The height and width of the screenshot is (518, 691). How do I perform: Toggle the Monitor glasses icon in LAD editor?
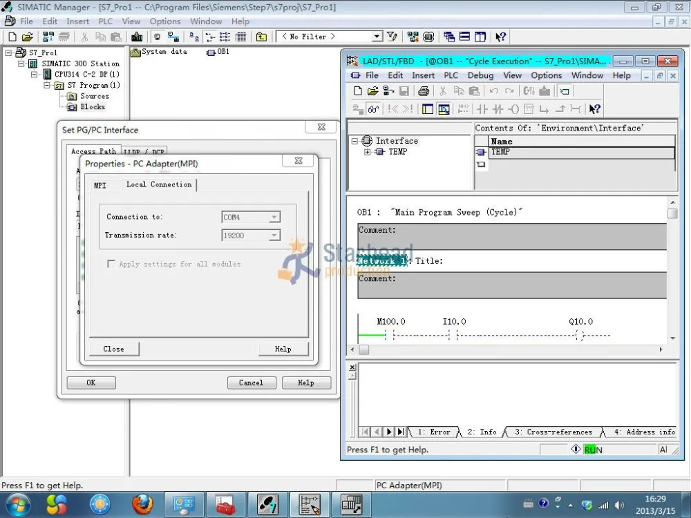tap(373, 109)
